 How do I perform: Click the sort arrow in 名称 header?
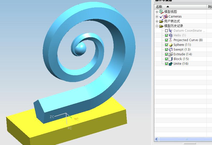click(x=168, y=7)
